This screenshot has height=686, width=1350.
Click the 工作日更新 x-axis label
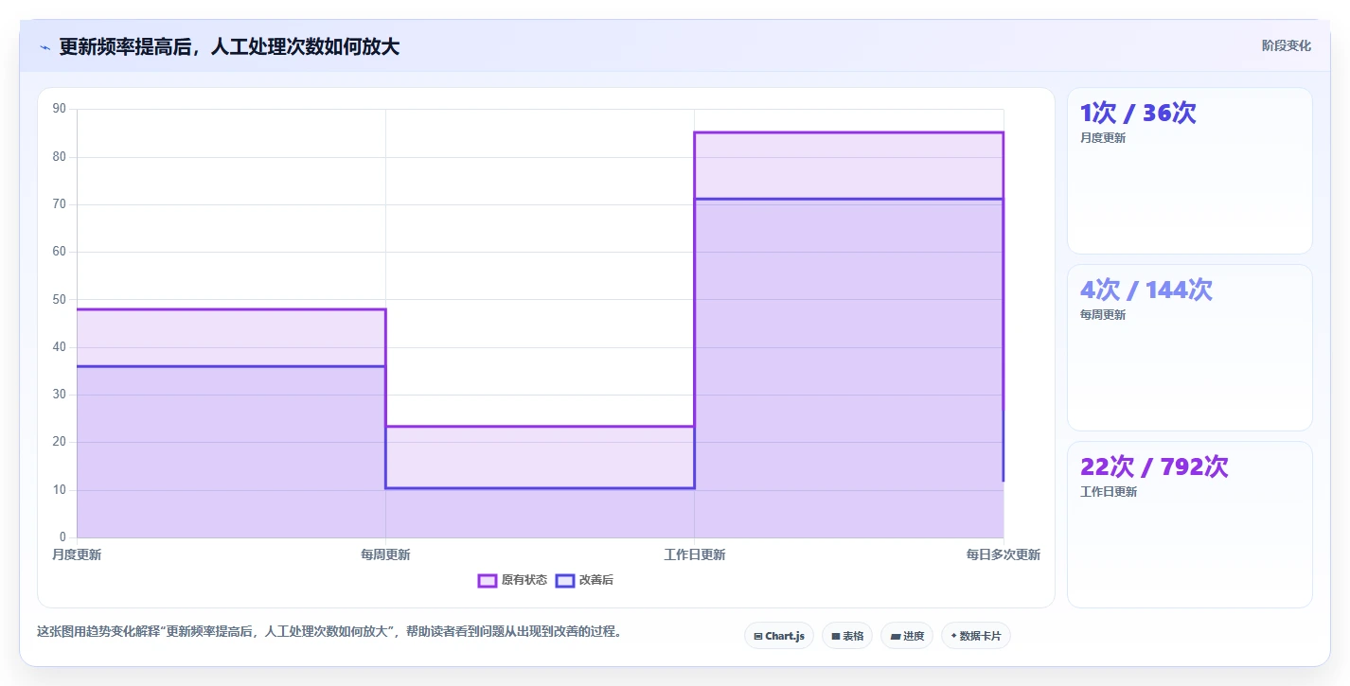[x=695, y=554]
